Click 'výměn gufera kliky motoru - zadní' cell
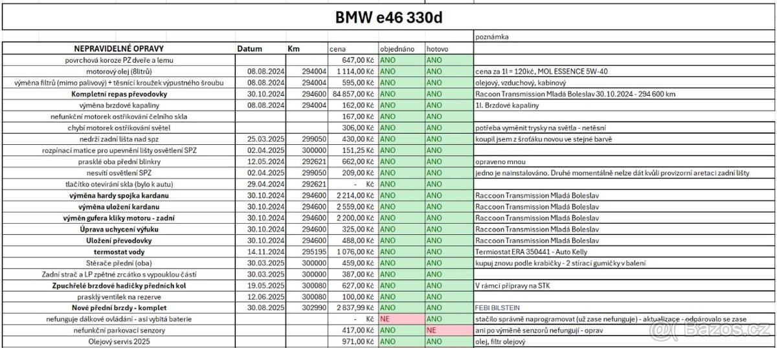777x348 pixels. pos(118,217)
